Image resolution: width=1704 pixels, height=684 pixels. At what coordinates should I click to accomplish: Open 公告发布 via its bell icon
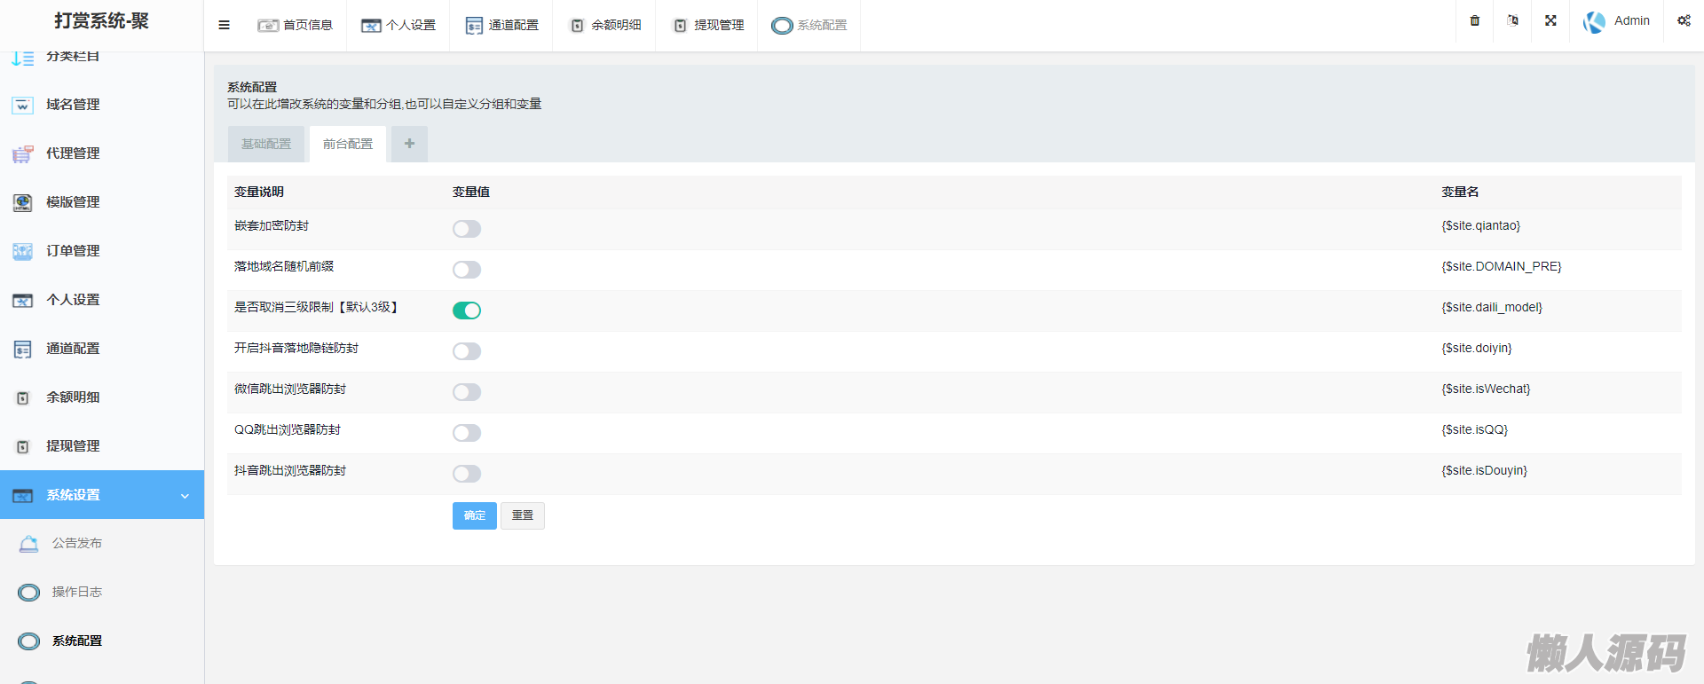pyautogui.click(x=28, y=544)
